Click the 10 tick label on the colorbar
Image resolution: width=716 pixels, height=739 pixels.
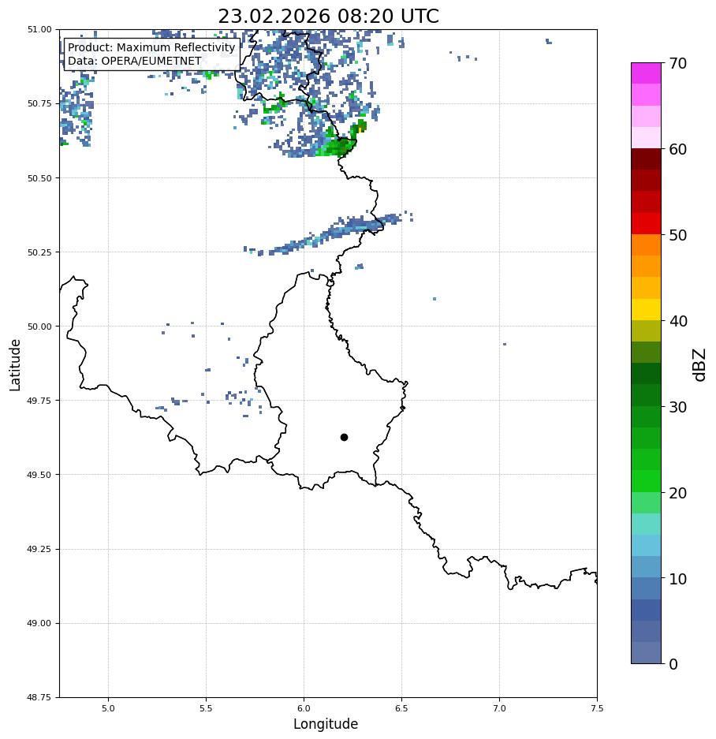click(678, 579)
